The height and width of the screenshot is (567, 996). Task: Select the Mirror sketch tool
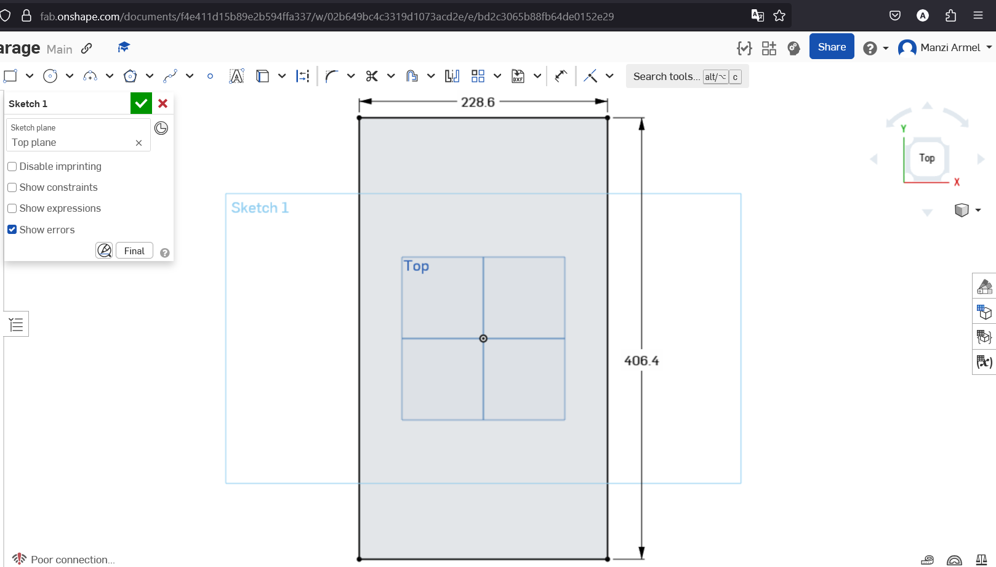click(x=452, y=76)
